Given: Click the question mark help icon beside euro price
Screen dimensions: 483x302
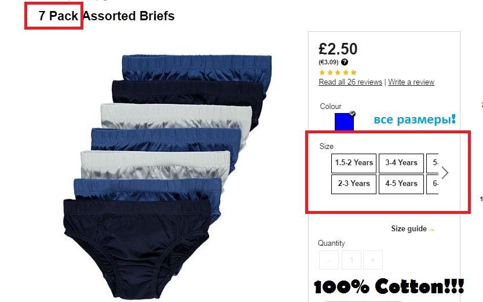Looking at the screenshot, I should coord(345,62).
